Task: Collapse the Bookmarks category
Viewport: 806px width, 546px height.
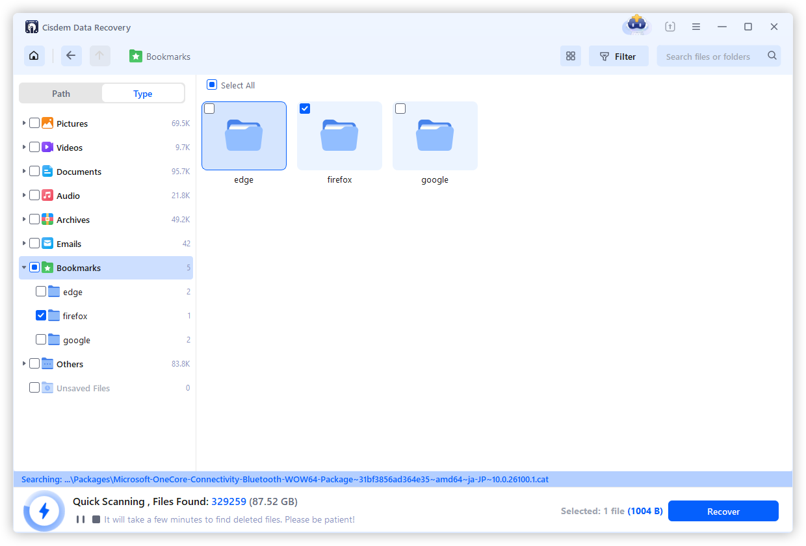Action: click(x=23, y=267)
